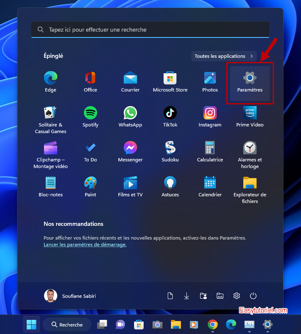
Task: Launch Microsoft Store from pinned apps
Action: [170, 82]
